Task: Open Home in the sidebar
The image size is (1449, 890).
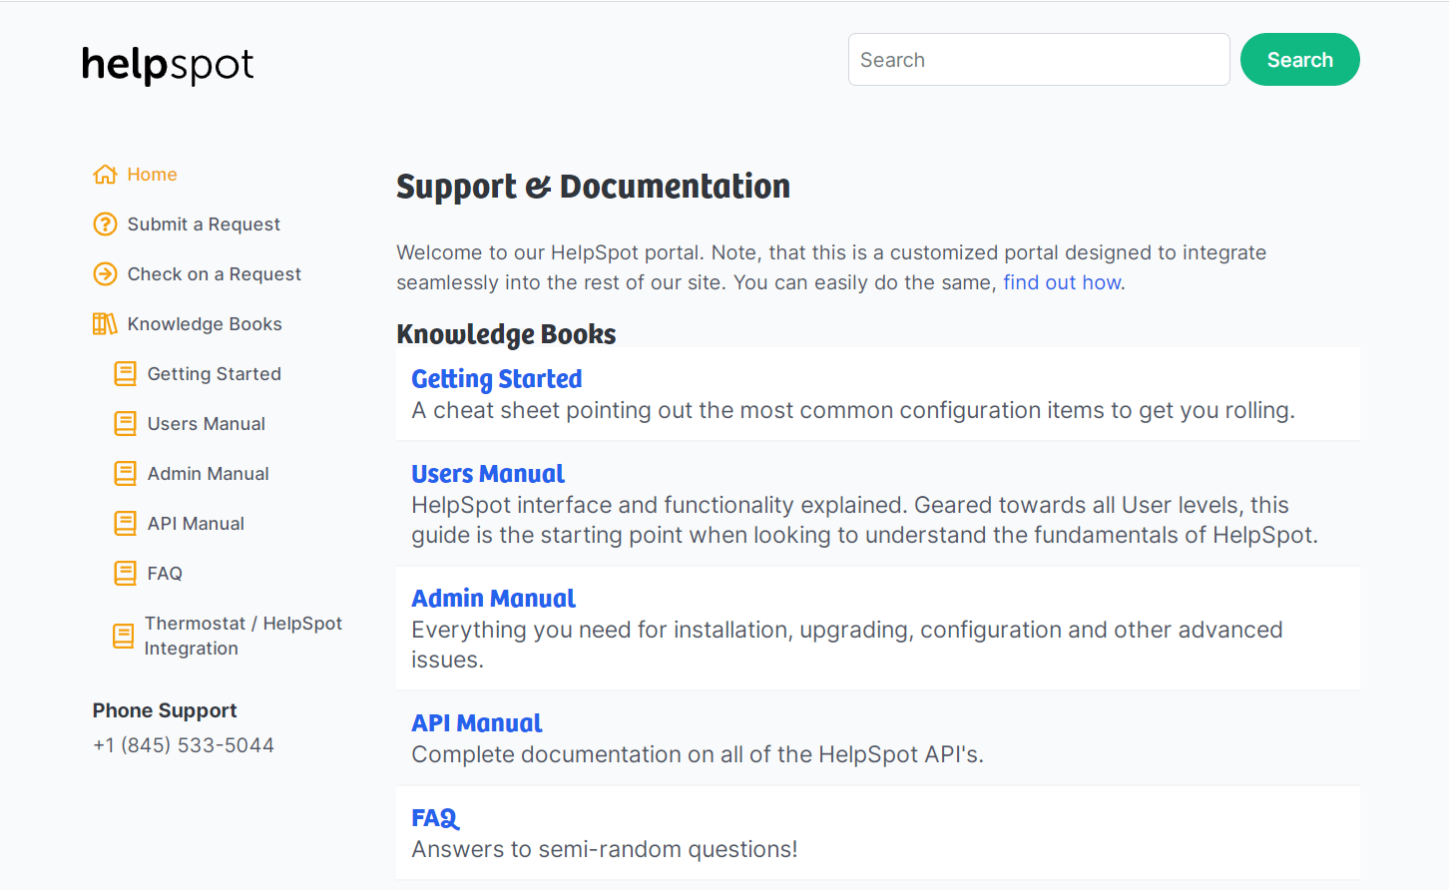Action: (x=152, y=175)
